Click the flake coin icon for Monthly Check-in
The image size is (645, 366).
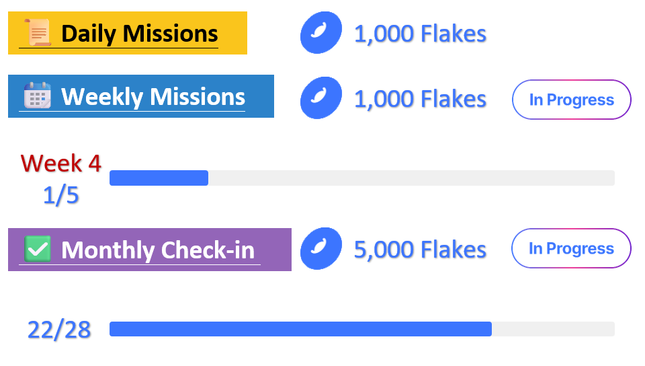(x=321, y=249)
